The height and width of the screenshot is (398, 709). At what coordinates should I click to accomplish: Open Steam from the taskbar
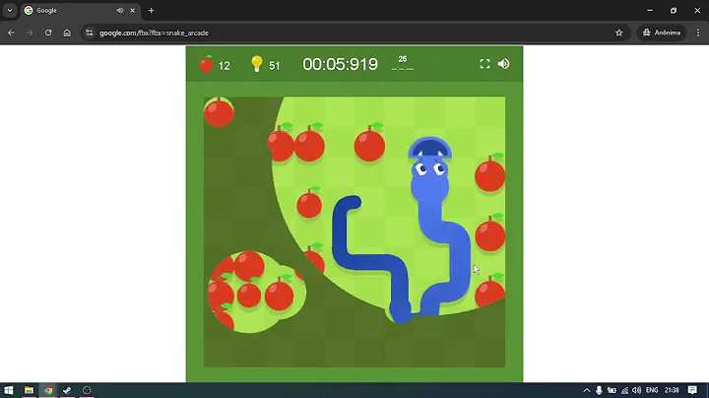[x=67, y=390]
